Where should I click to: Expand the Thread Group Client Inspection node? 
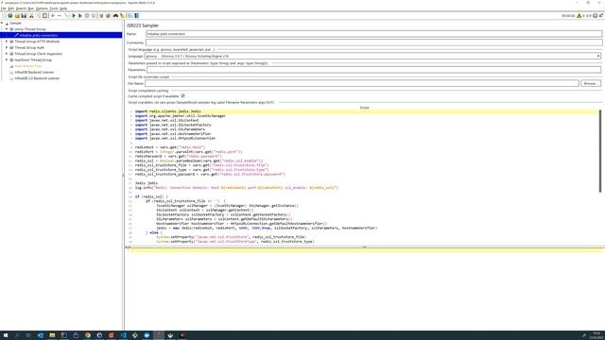7,54
